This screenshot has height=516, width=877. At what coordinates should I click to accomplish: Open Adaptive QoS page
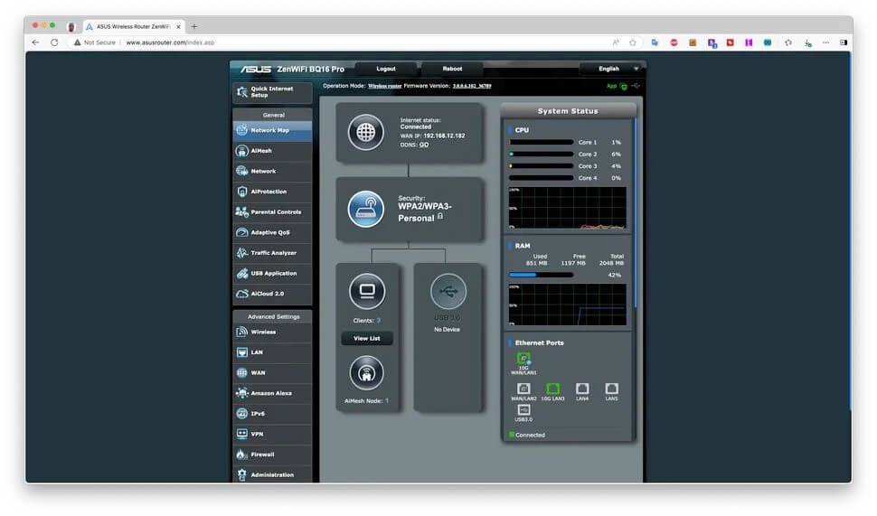coord(272,232)
